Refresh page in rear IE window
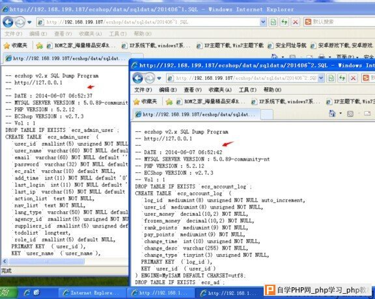The width and height of the screenshot is (375, 299). (284, 22)
